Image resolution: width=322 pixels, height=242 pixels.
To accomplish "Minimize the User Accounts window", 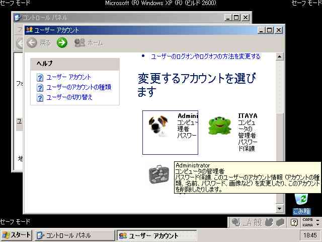I will [x=262, y=30].
